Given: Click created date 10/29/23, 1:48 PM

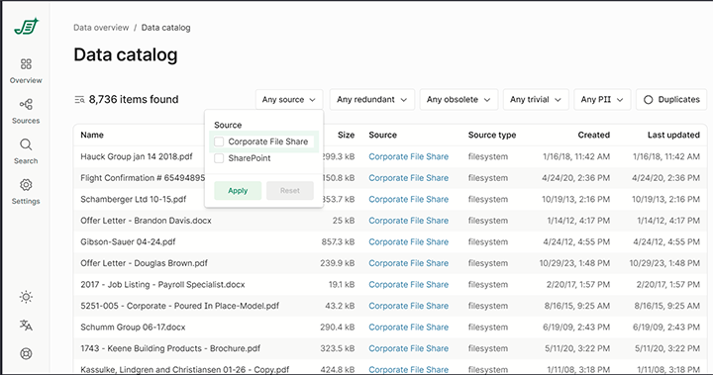Looking at the screenshot, I should click(574, 263).
